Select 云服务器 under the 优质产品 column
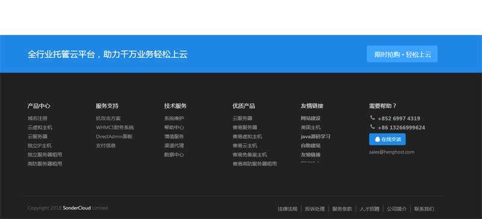Viewport: 482px width, 219px height. (x=242, y=119)
